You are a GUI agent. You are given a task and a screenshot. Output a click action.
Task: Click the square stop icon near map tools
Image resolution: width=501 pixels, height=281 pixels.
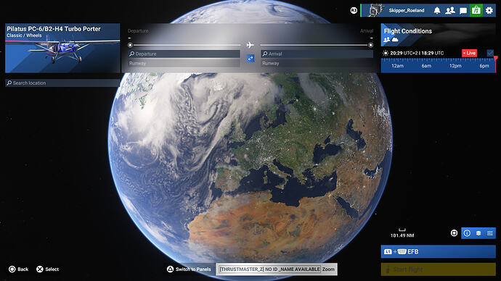(454, 233)
